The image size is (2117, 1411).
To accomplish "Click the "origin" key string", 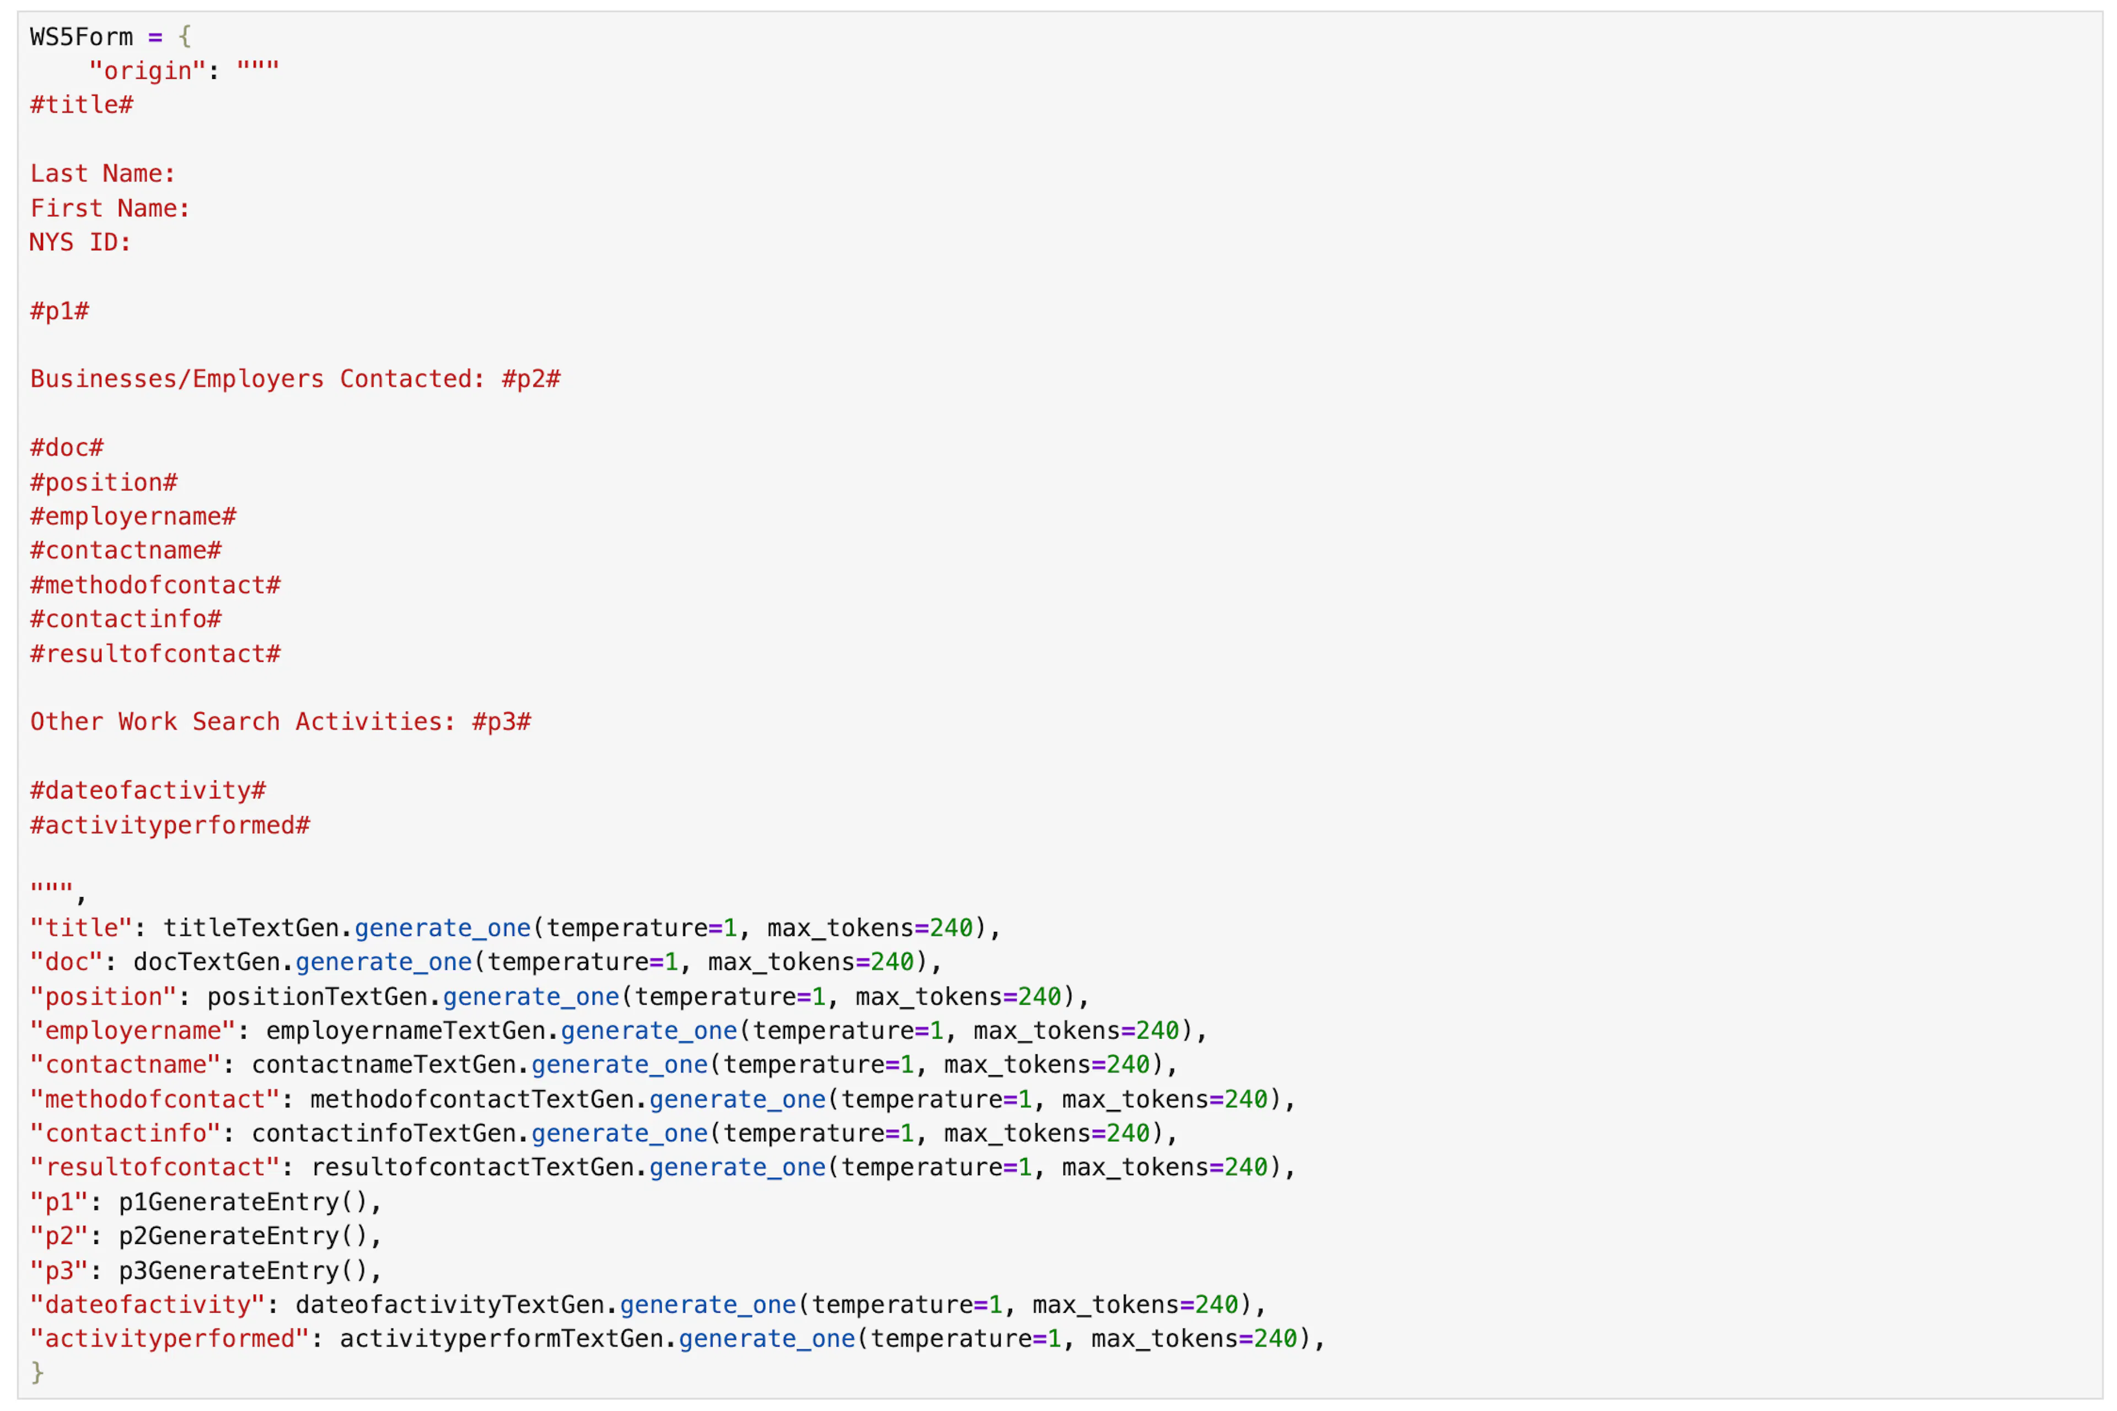I will [x=148, y=71].
